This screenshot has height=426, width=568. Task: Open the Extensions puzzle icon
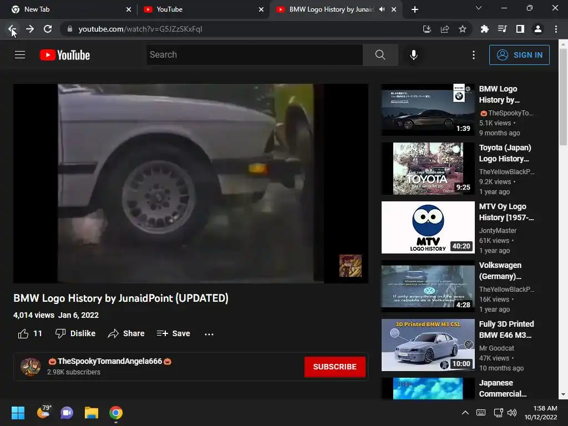(484, 29)
